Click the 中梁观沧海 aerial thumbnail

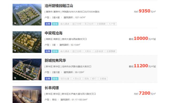(x=27, y=42)
